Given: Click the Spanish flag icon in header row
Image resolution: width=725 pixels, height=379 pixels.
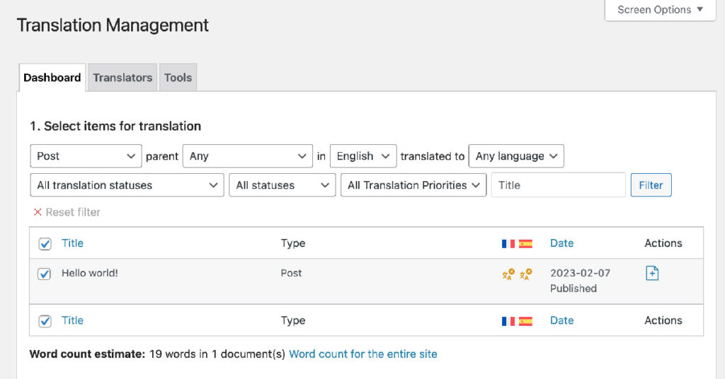Looking at the screenshot, I should 525,243.
